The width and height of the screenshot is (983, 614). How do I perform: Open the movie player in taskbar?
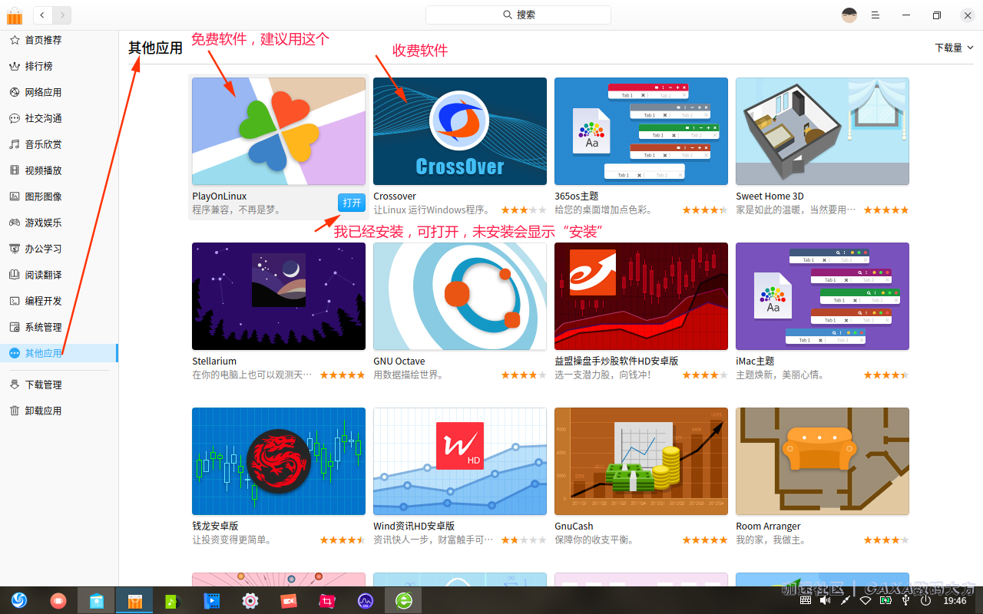pyautogui.click(x=212, y=600)
